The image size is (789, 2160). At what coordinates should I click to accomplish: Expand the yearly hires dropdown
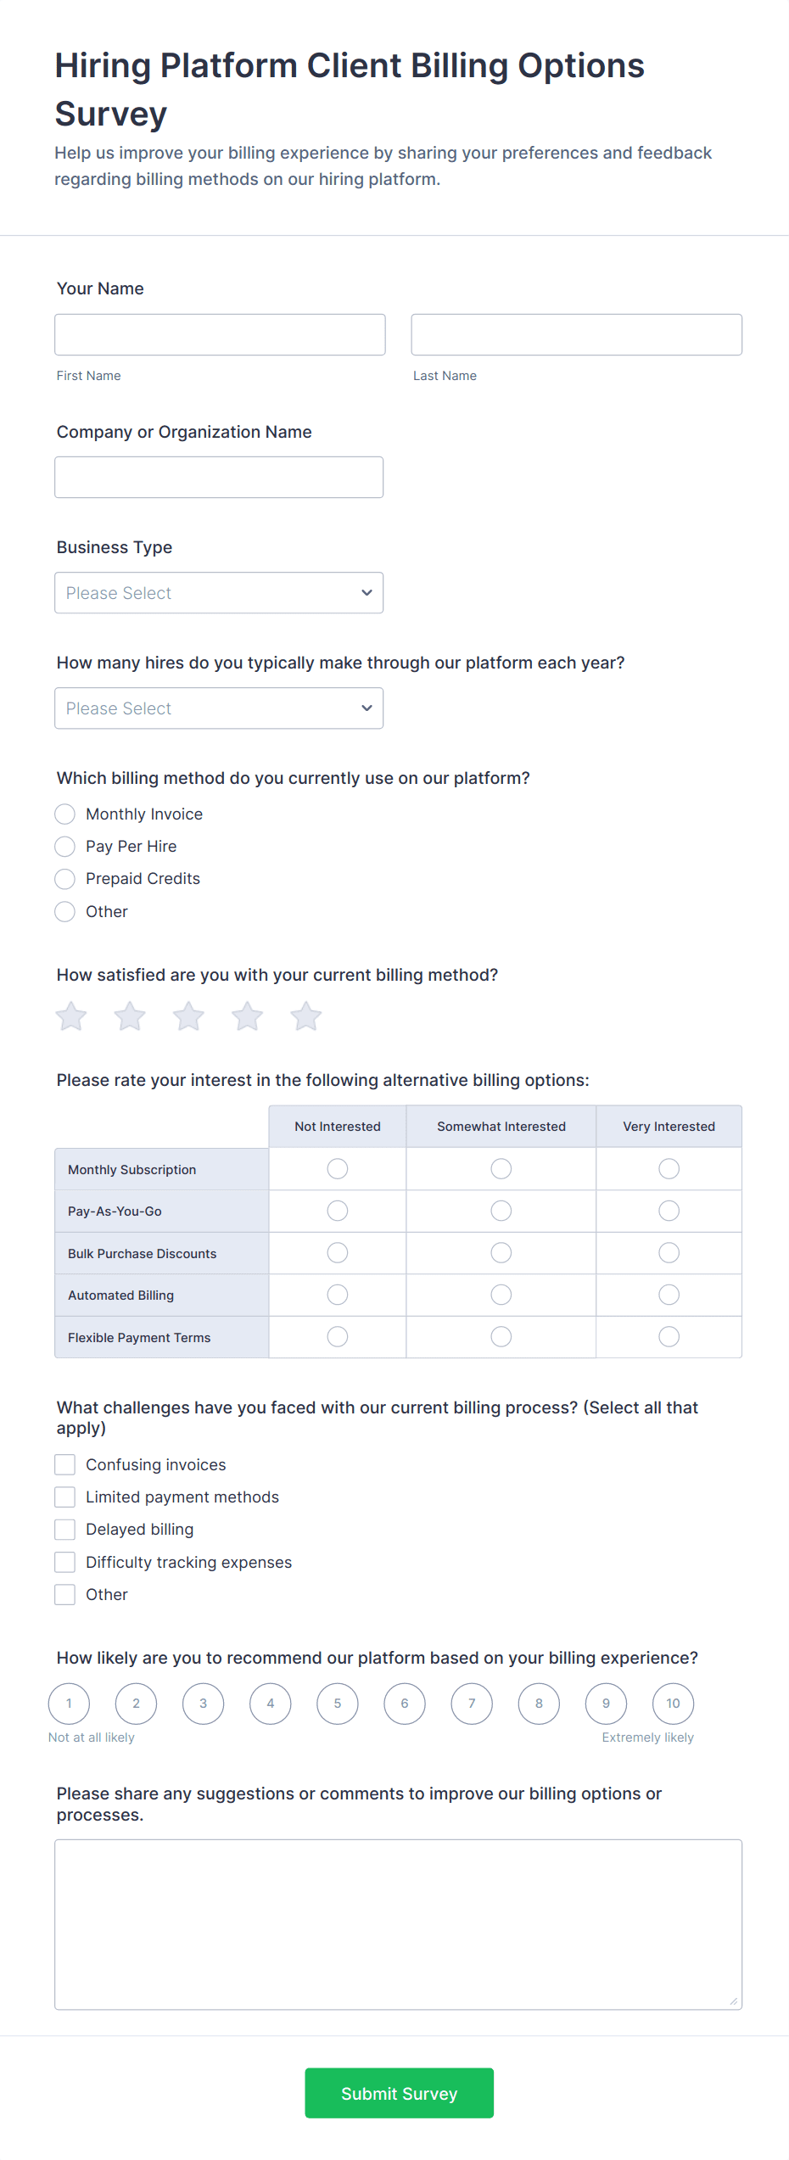pyautogui.click(x=219, y=708)
